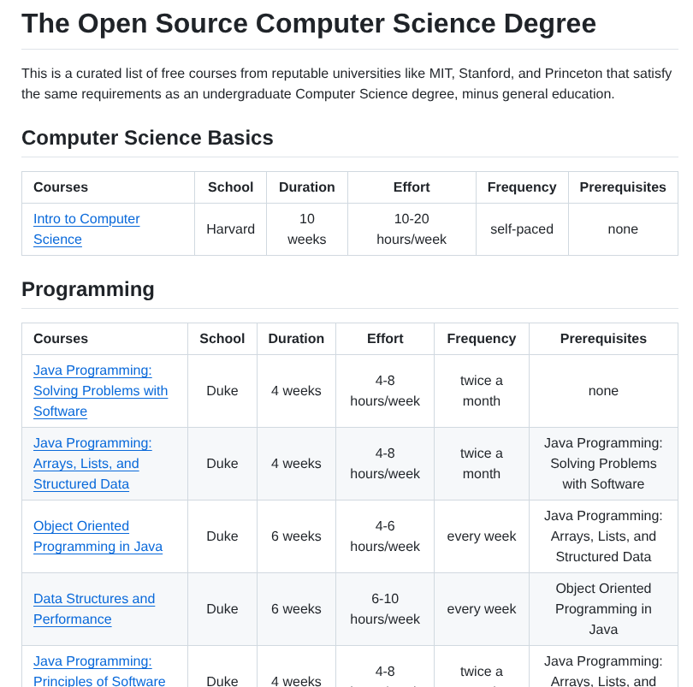Click the Harvard school cell
693x687 pixels.
point(230,229)
